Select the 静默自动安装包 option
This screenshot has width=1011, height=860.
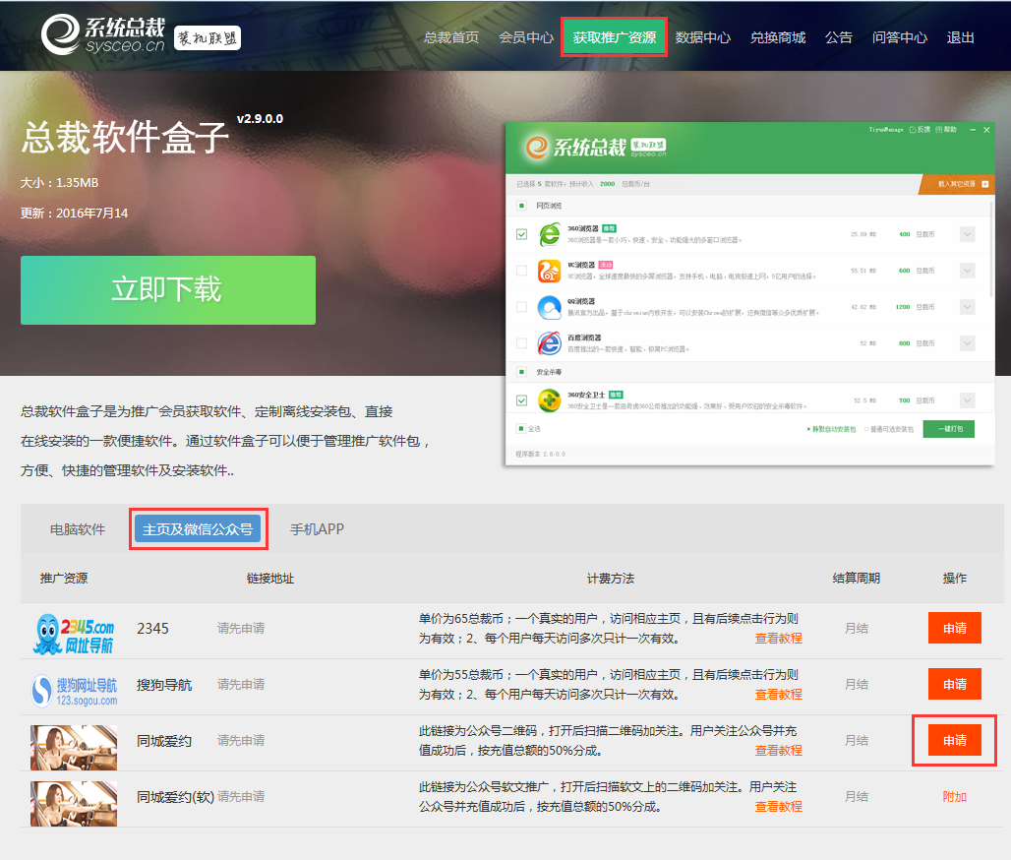(831, 429)
